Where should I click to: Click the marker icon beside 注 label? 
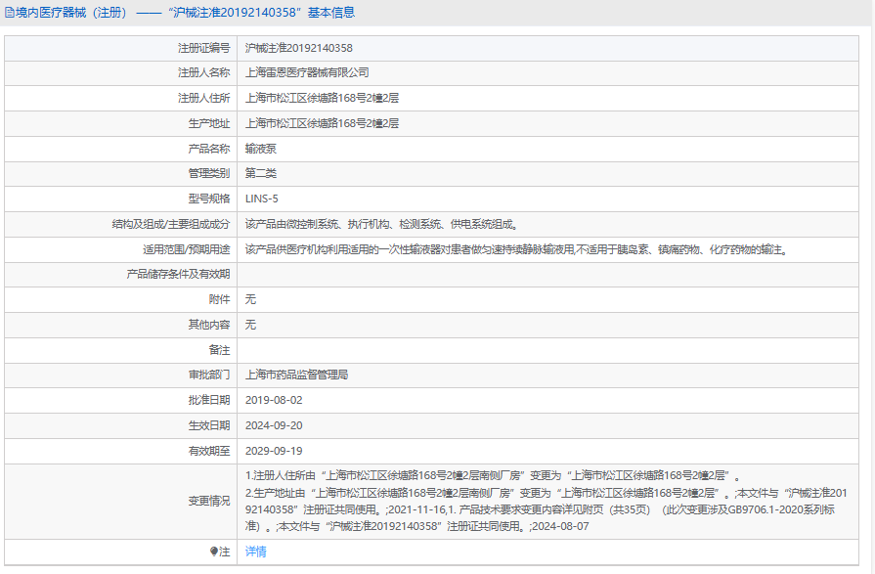coord(214,552)
